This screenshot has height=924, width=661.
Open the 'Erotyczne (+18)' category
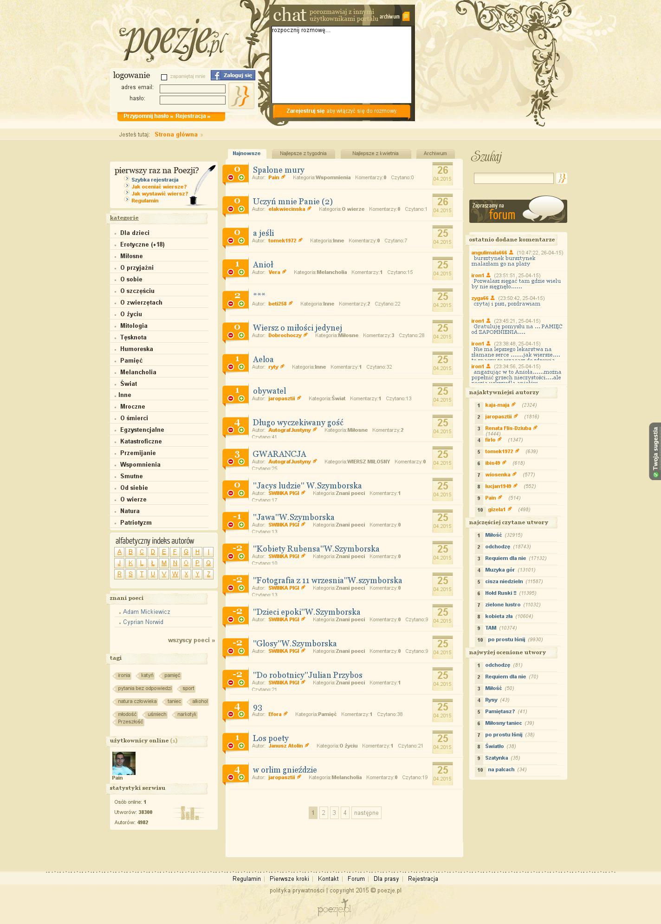click(142, 245)
